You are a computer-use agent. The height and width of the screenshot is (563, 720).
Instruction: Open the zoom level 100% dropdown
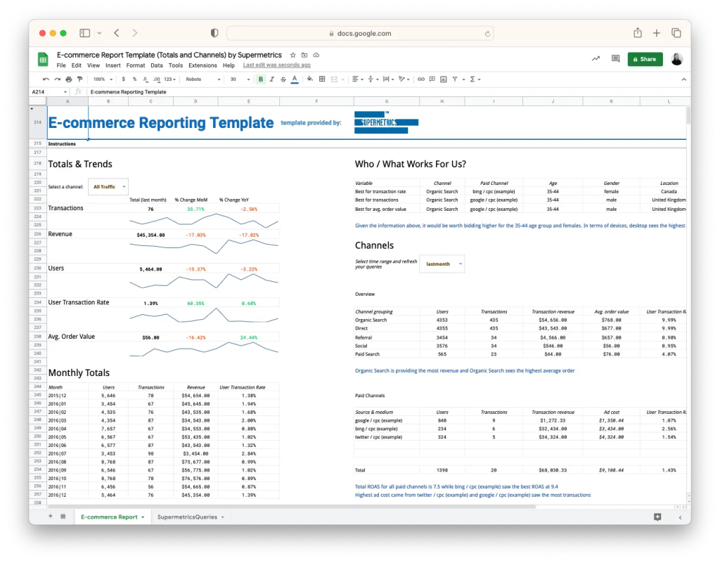103,79
